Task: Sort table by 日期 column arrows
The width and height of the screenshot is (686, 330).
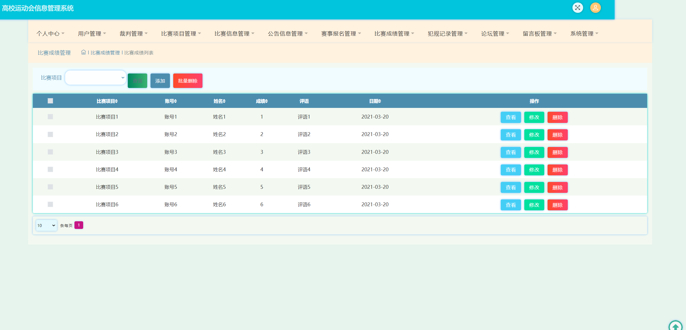Action: (x=380, y=101)
